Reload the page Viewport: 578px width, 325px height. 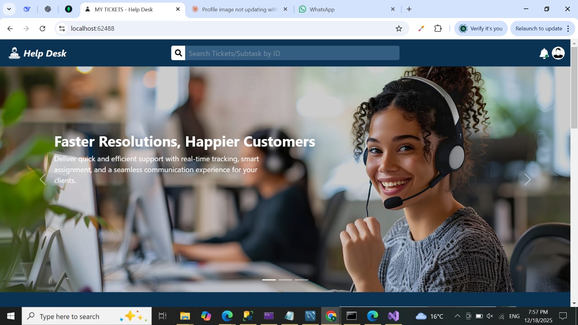[x=42, y=28]
